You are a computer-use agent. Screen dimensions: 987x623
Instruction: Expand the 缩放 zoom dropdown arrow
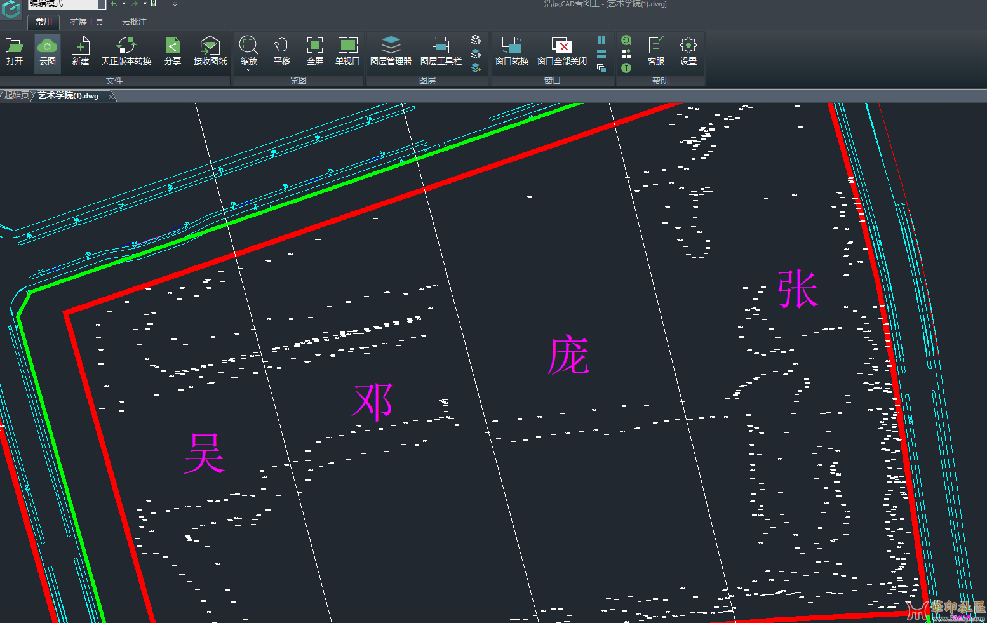(248, 70)
